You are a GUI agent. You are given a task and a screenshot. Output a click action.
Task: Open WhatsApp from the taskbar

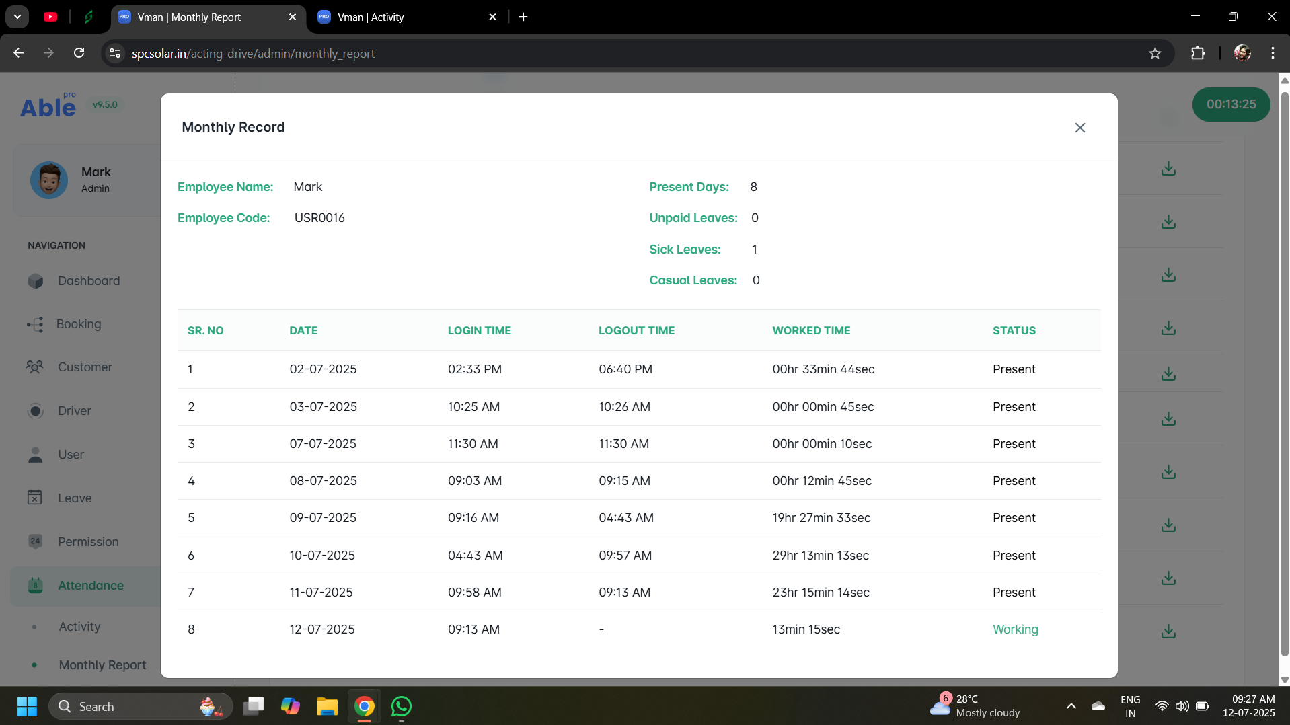point(402,706)
